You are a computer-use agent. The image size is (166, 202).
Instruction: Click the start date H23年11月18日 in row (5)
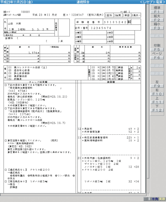tap(107, 79)
